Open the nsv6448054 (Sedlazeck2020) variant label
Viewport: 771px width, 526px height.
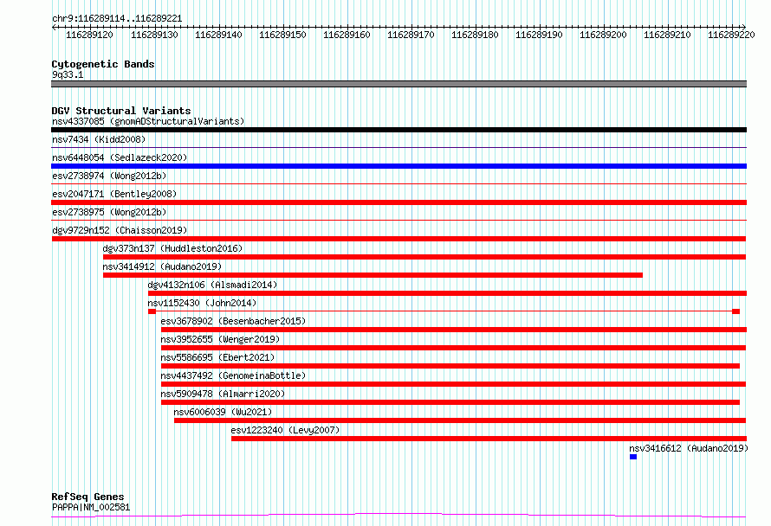(120, 157)
